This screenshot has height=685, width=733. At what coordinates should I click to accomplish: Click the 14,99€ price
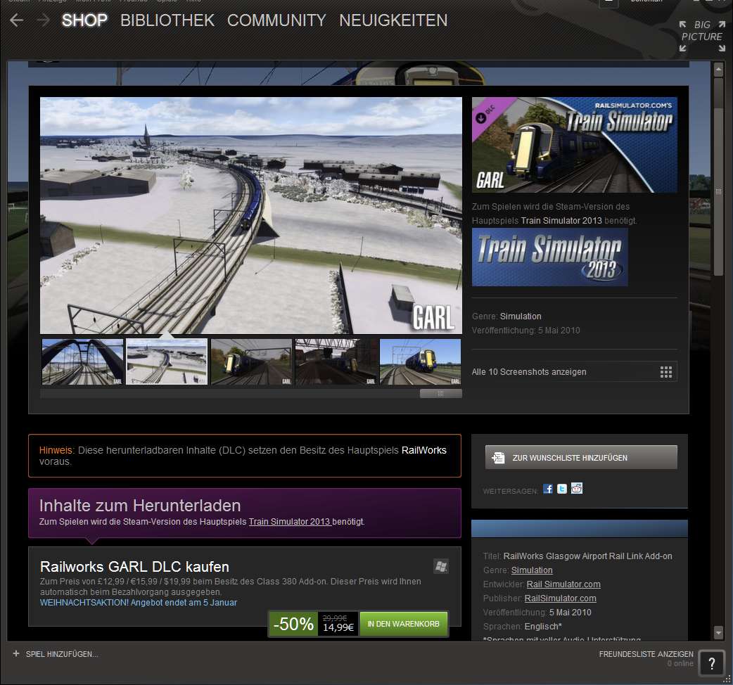pyautogui.click(x=338, y=627)
